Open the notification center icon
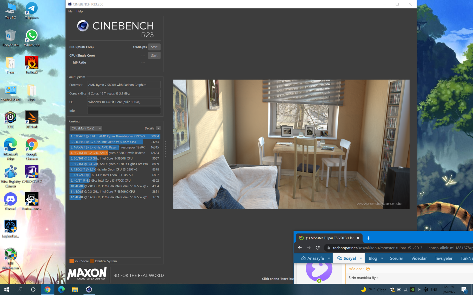This screenshot has width=473, height=295. point(464,290)
